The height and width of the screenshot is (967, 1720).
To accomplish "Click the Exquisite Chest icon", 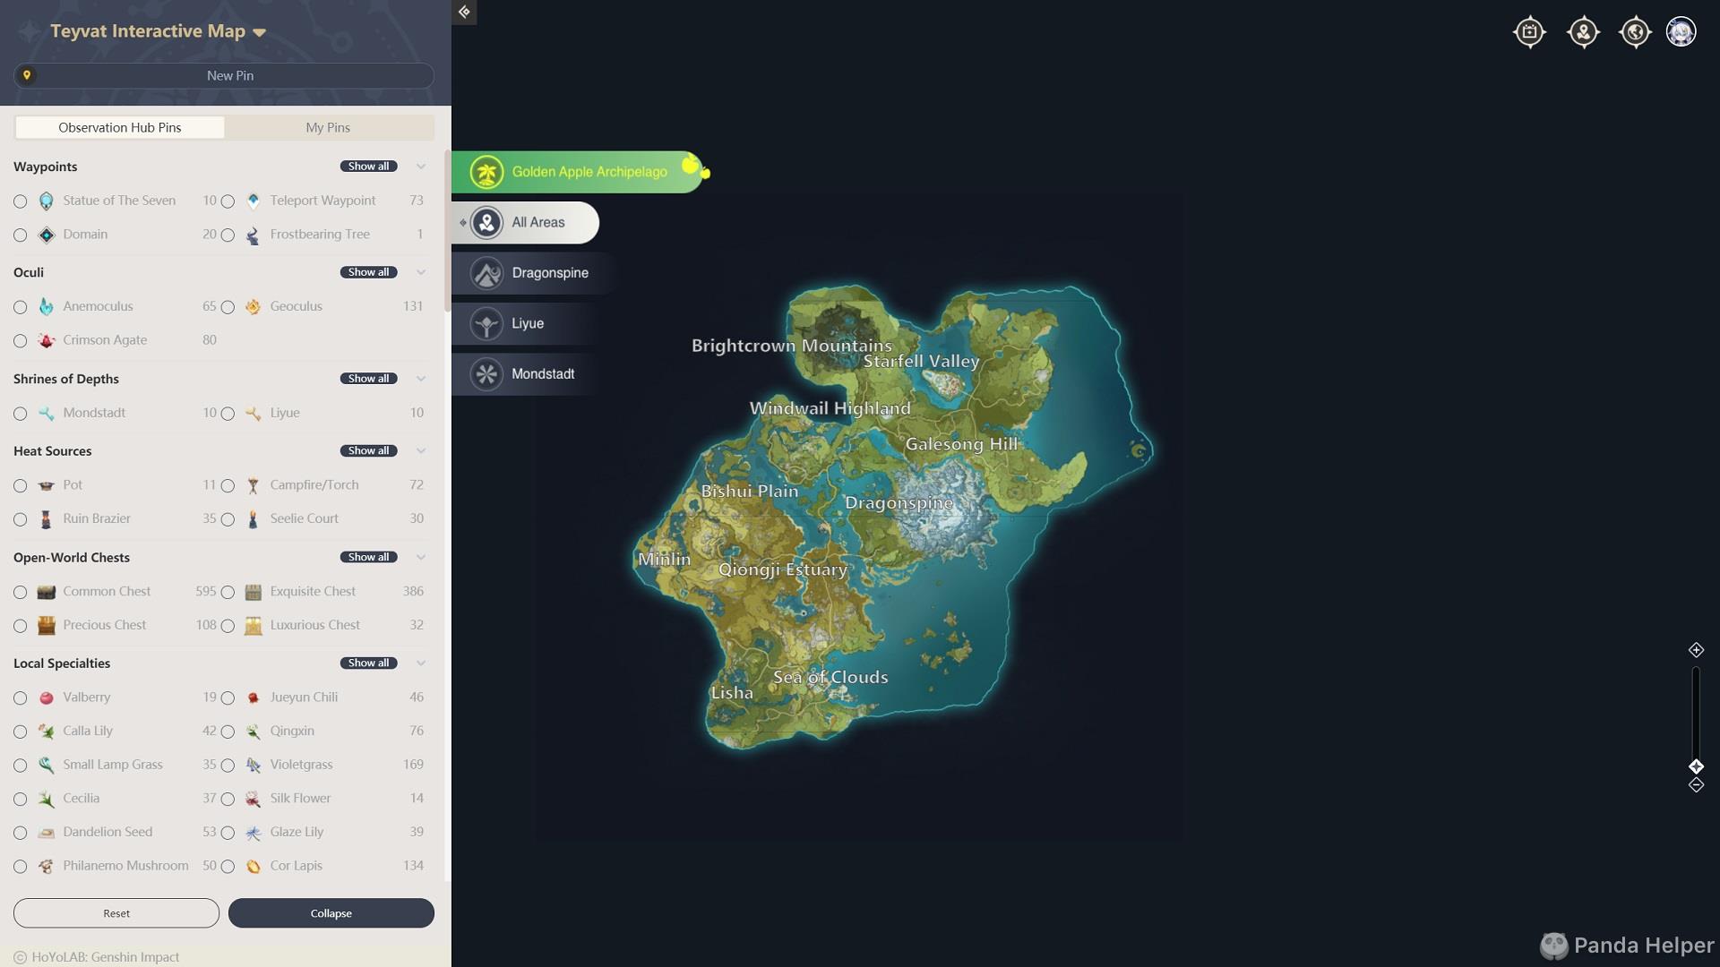I will pos(254,592).
